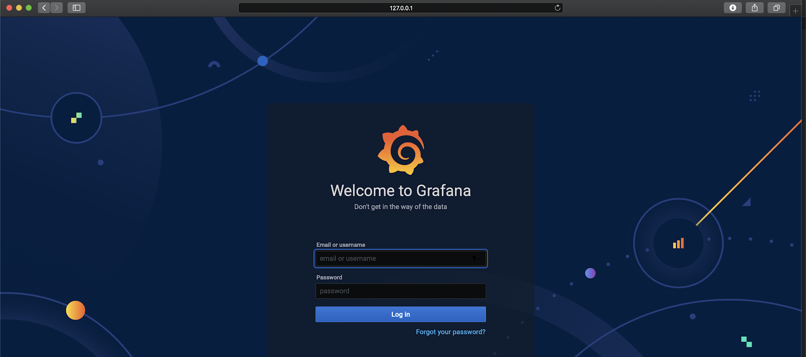Click the Grafana logo

coord(401,150)
